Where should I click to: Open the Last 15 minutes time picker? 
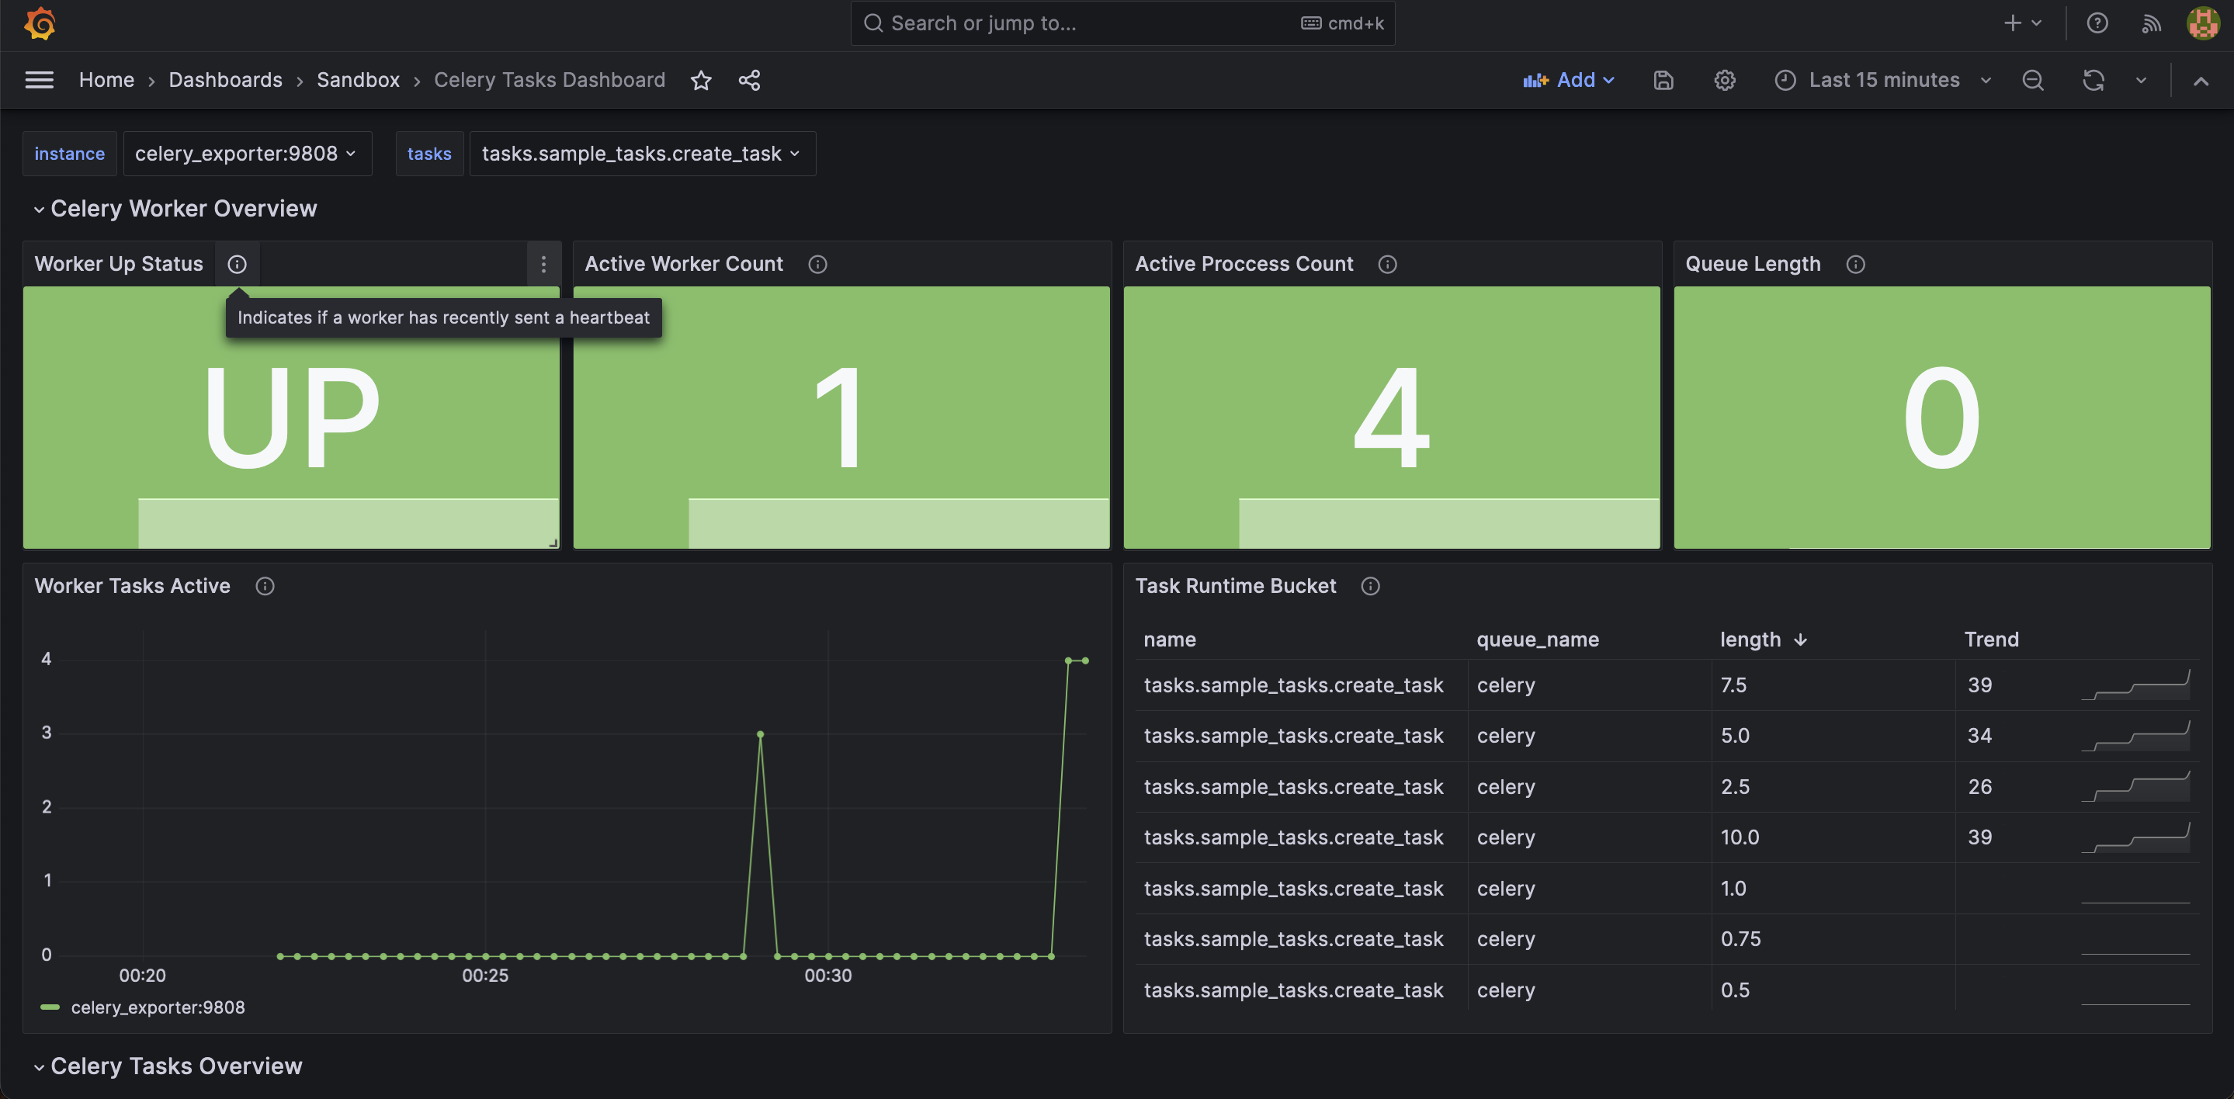[x=1883, y=81]
